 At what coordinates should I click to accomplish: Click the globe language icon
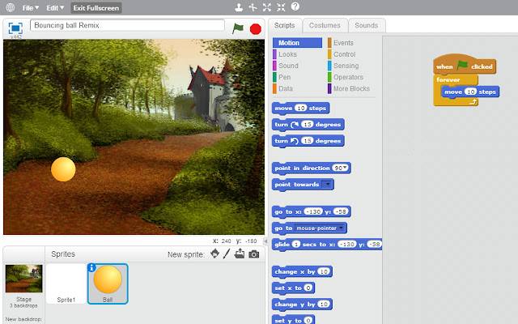pyautogui.click(x=11, y=7)
